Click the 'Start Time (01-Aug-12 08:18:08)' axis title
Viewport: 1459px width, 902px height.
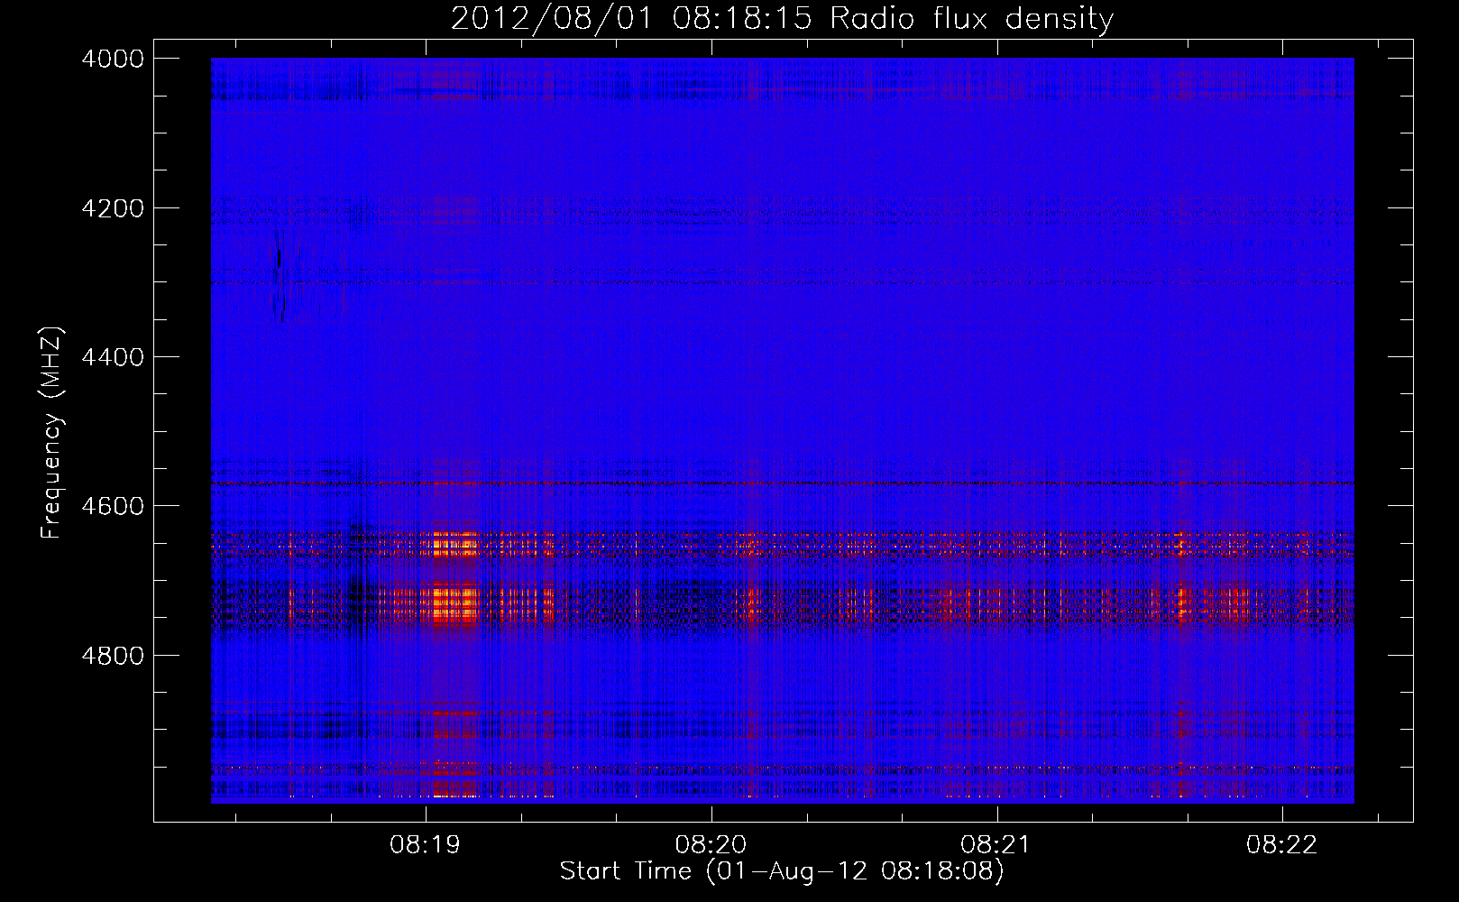782,871
